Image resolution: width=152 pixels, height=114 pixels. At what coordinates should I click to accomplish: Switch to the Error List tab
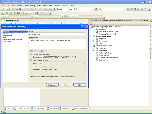9,108
